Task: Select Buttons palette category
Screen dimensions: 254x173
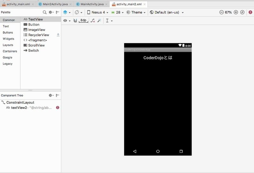Action: 10,32
